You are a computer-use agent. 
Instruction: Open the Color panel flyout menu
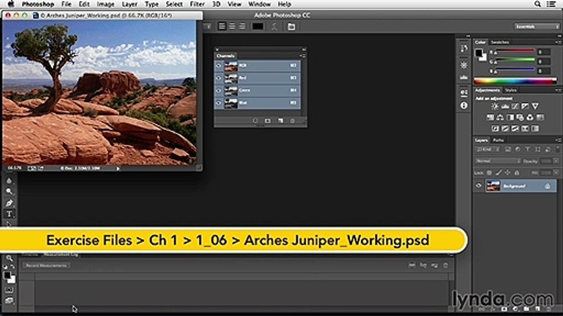(x=558, y=42)
